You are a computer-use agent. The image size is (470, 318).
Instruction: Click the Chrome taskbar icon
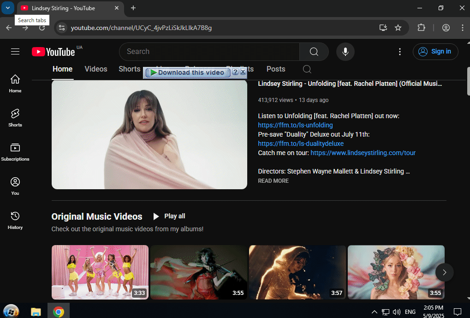59,312
